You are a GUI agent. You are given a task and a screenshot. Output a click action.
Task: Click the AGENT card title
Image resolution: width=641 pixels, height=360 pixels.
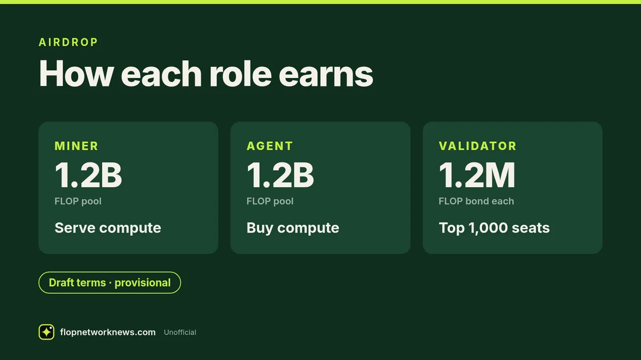[x=270, y=146]
